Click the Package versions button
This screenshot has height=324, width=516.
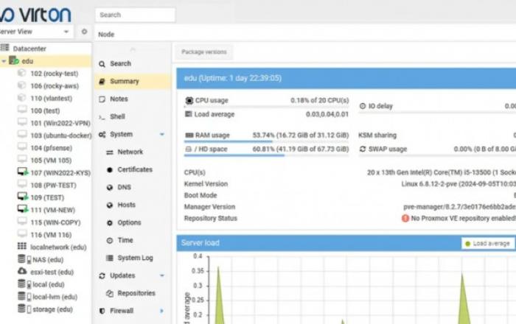[204, 52]
